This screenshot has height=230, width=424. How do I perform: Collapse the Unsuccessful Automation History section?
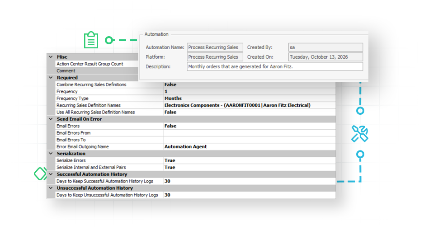tap(51, 188)
